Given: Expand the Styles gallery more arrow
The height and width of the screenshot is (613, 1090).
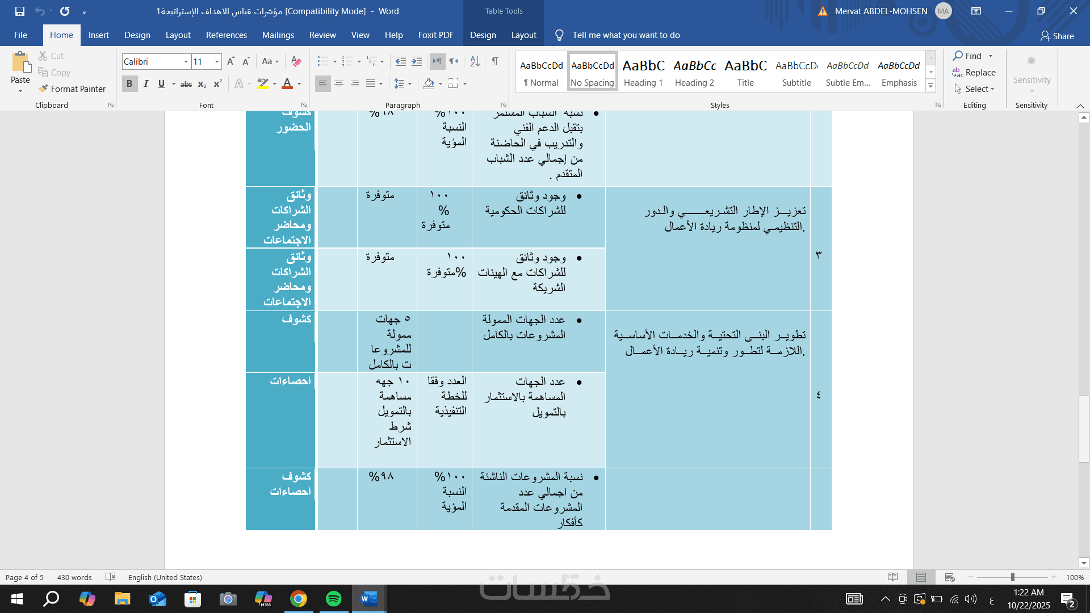Looking at the screenshot, I should click(931, 86).
